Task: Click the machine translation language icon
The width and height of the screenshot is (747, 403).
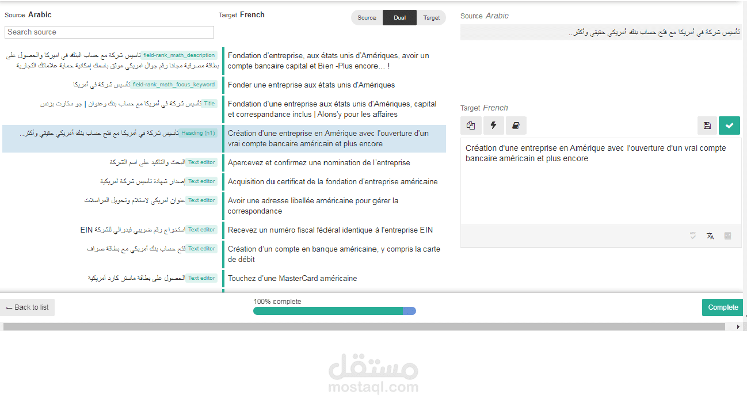Action: (x=710, y=236)
